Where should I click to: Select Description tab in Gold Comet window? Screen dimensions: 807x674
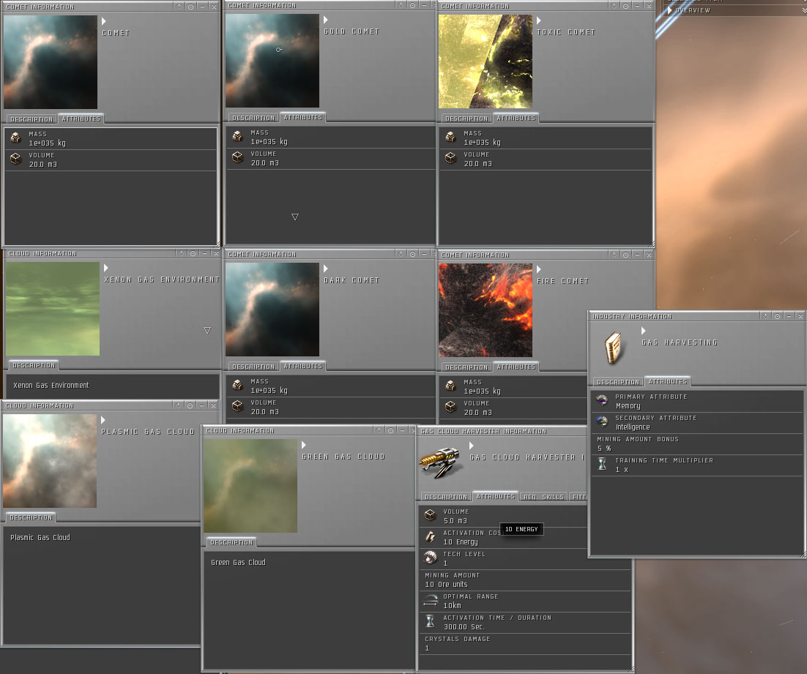coord(253,118)
